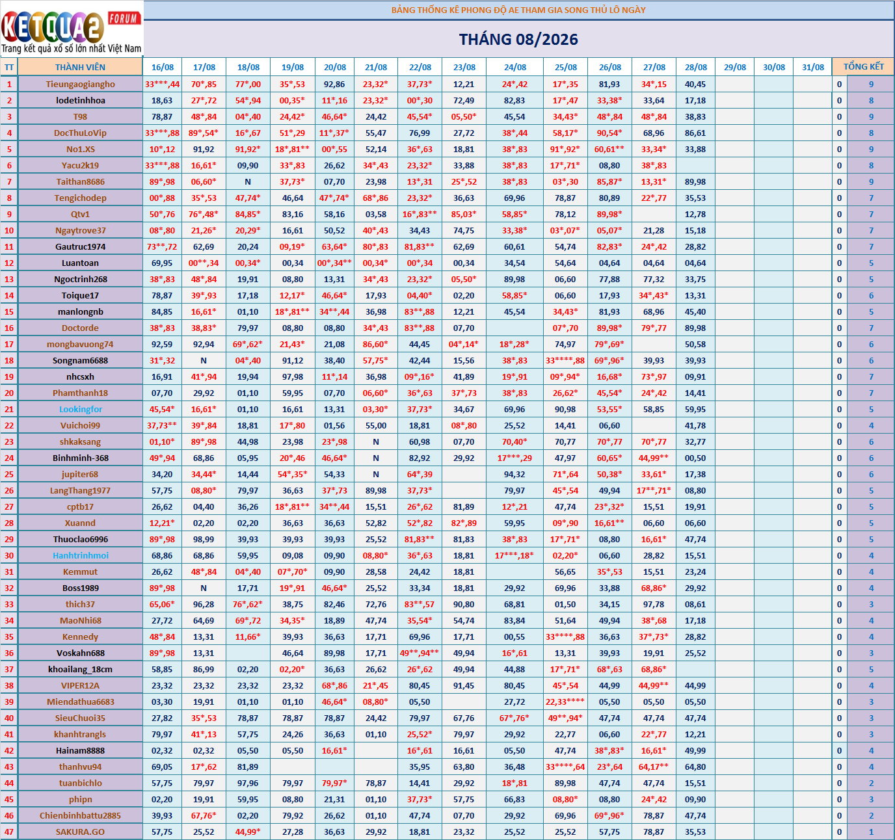The width and height of the screenshot is (895, 840).
Task: Click member name Hainam8888
Action: point(80,750)
